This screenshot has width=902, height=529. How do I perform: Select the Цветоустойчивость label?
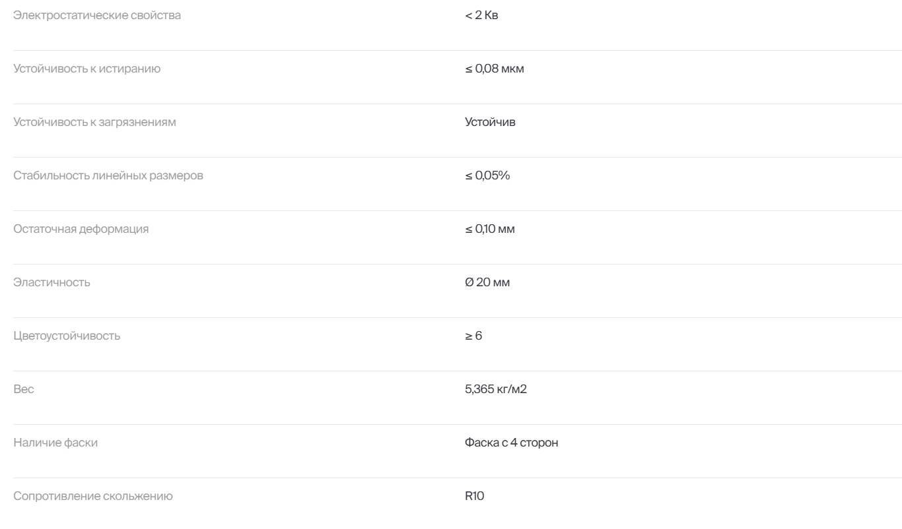[x=67, y=336]
